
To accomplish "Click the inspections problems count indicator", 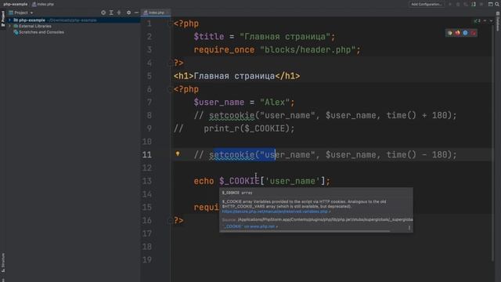I will click(x=478, y=21).
